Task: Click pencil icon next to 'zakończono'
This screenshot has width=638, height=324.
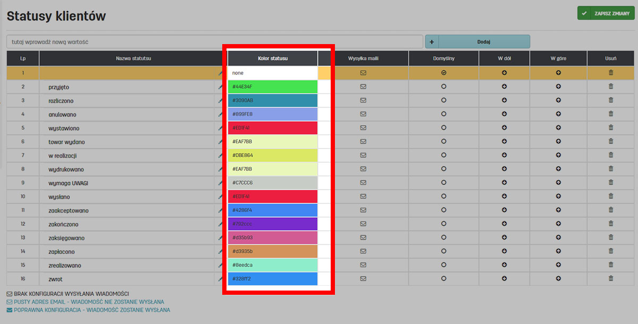Action: 220,225
